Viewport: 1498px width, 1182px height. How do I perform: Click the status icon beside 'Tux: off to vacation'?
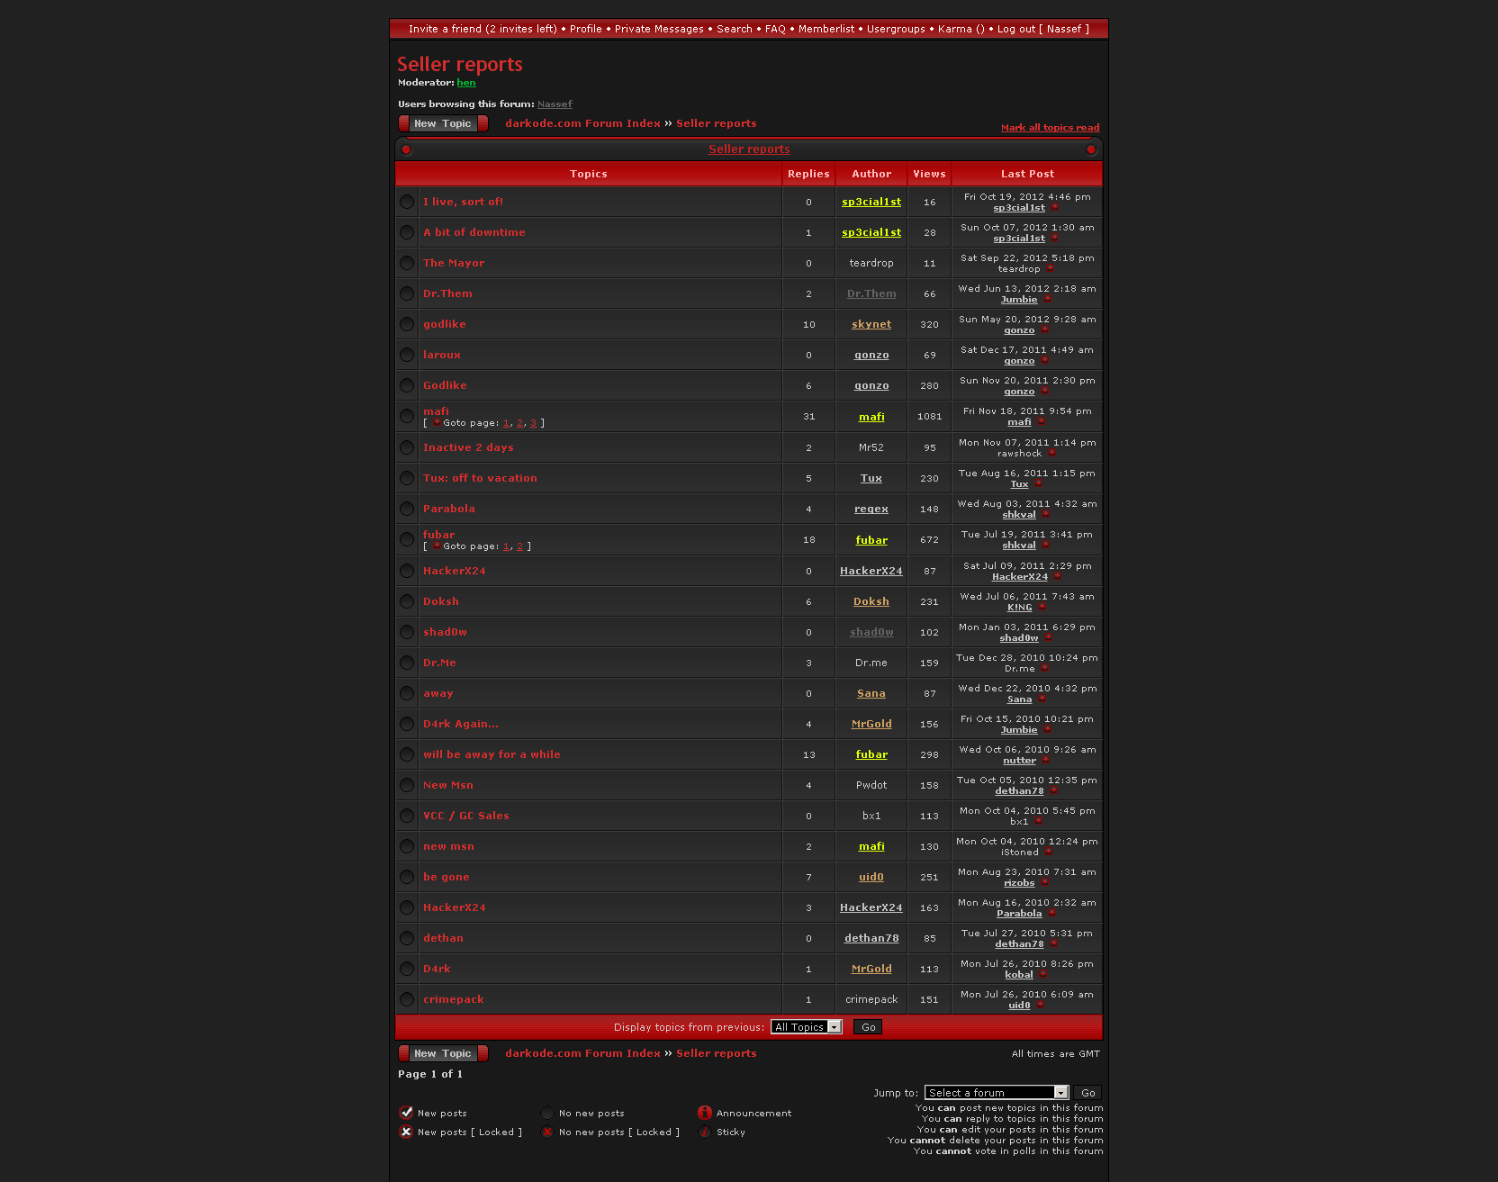(x=407, y=479)
